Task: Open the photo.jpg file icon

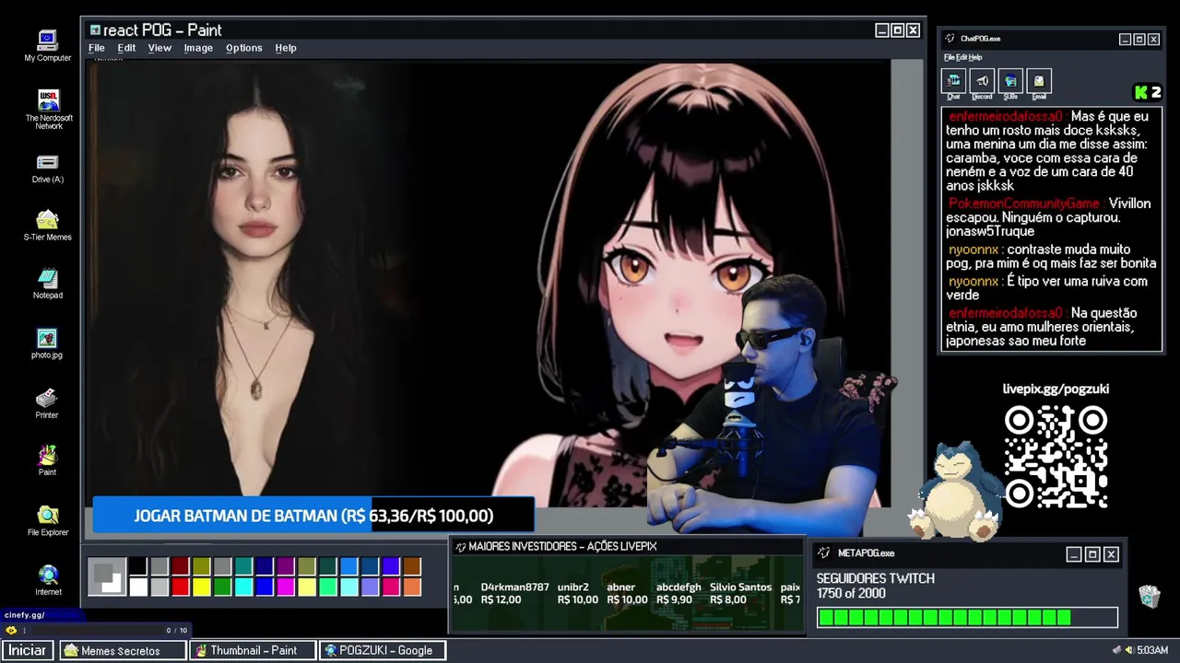Action: pos(47,338)
